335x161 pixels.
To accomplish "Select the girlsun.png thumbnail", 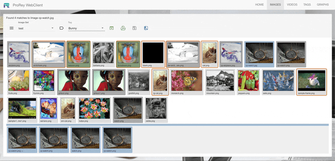I will 74,82.
